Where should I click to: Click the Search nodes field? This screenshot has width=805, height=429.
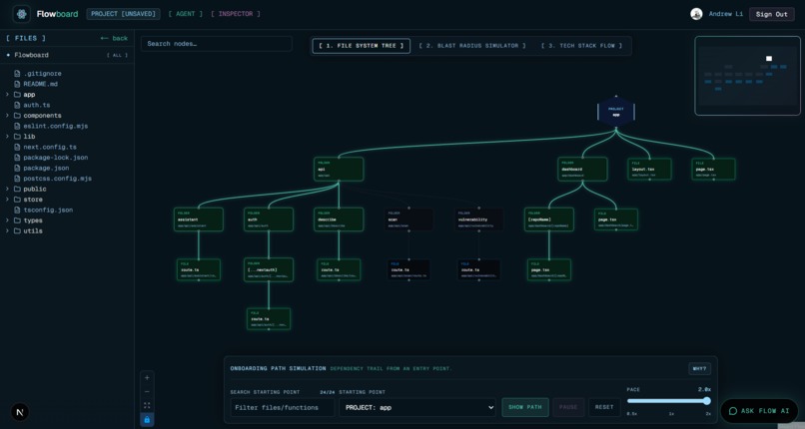pyautogui.click(x=216, y=44)
